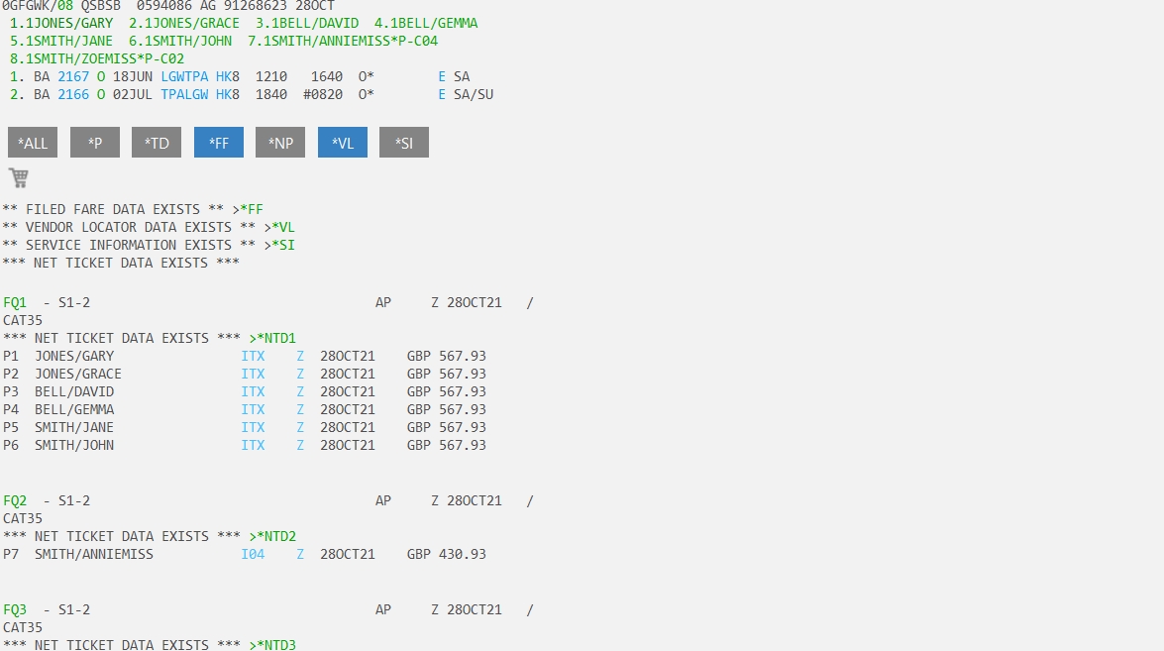Click Z on the P4 BELL/GEMMA row
This screenshot has height=651, width=1164.
coord(300,410)
